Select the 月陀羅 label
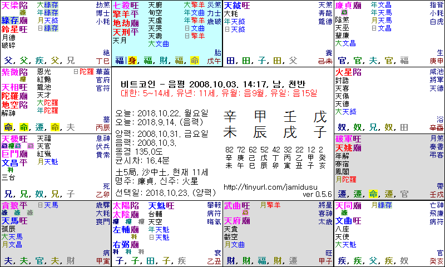 point(345,179)
